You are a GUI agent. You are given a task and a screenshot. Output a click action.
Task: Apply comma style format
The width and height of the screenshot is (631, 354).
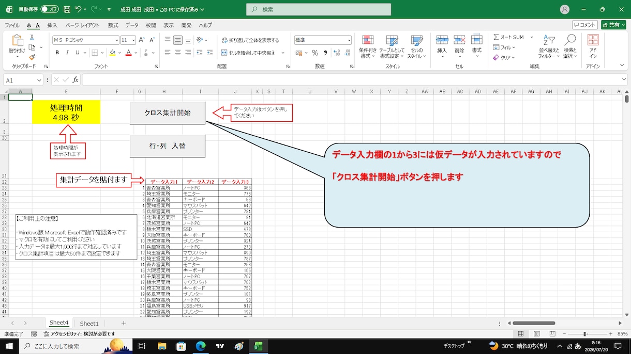click(325, 53)
